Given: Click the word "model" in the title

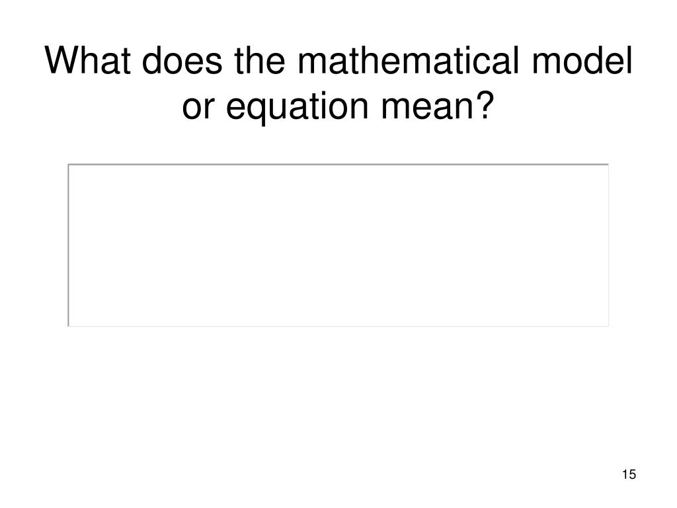Looking at the screenshot, I should 582,60.
